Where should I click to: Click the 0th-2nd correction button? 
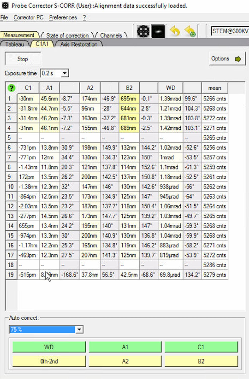(x=49, y=361)
